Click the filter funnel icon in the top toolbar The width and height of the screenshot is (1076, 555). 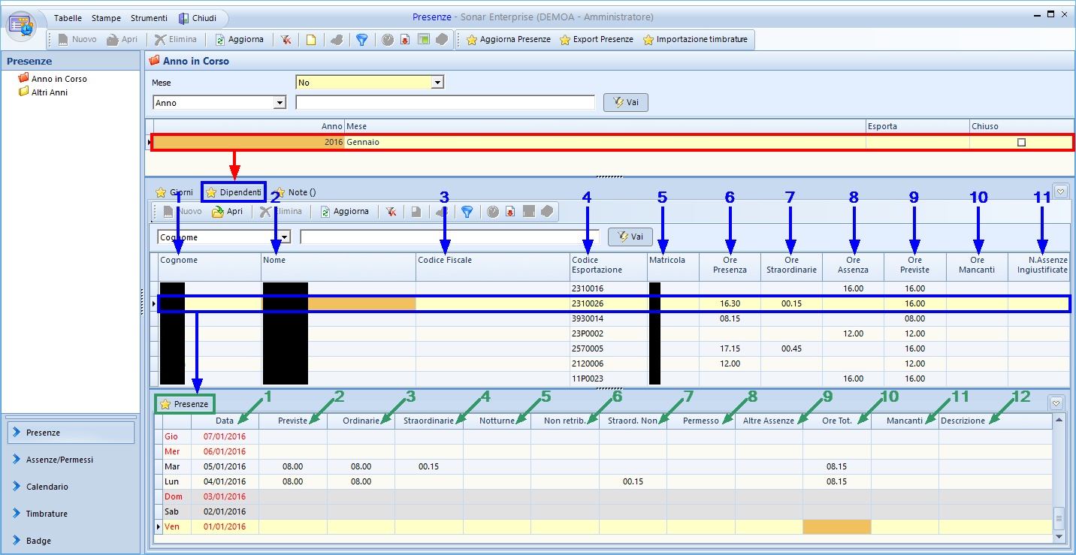361,40
